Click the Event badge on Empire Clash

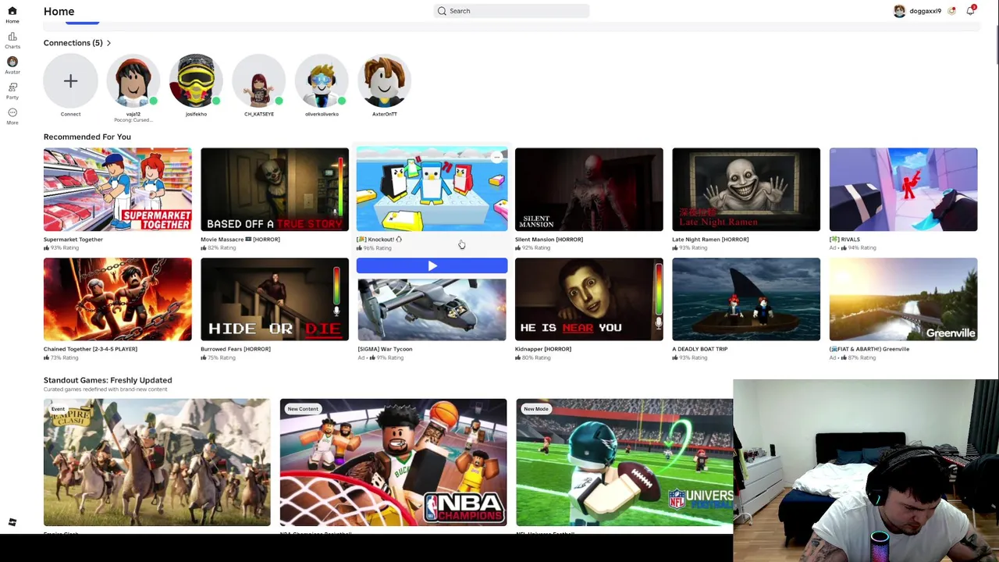(58, 409)
